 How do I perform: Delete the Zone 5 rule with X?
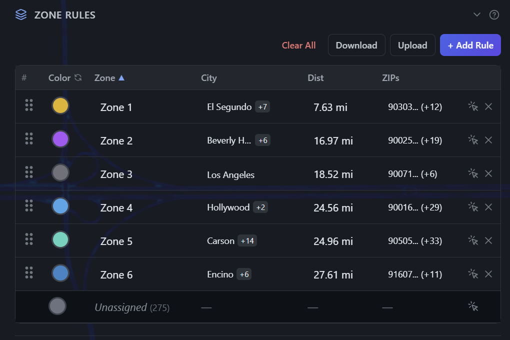click(x=488, y=240)
